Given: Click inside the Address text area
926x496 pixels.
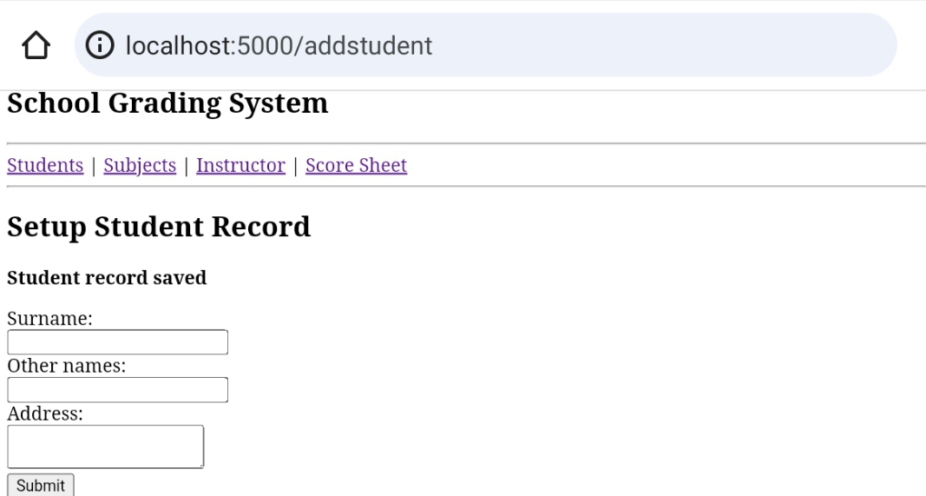Looking at the screenshot, I should click(106, 446).
